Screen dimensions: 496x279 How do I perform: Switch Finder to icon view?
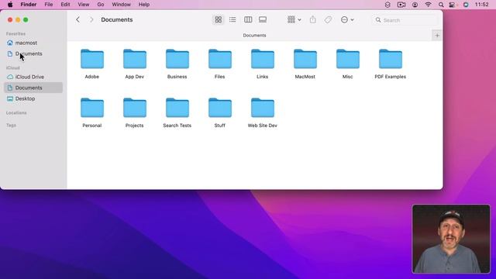(219, 19)
